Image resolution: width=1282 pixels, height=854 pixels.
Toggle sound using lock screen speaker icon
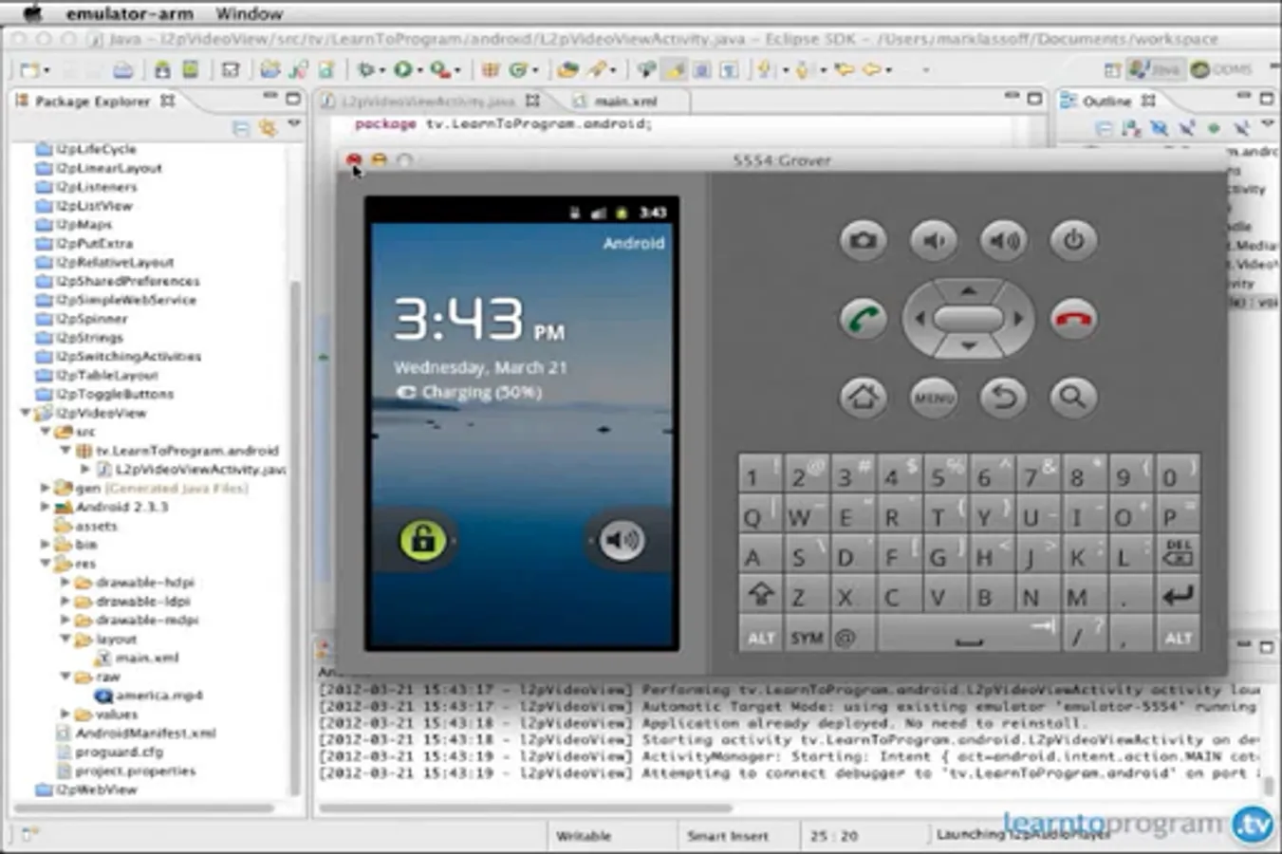(622, 540)
